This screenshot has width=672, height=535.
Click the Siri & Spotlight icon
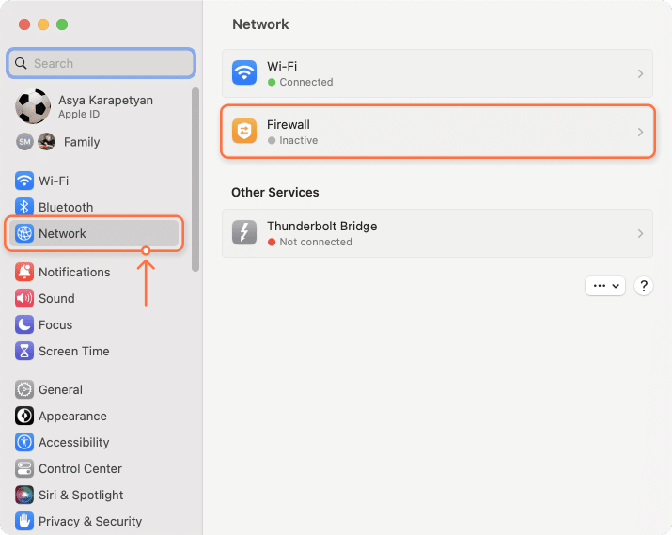coord(24,495)
